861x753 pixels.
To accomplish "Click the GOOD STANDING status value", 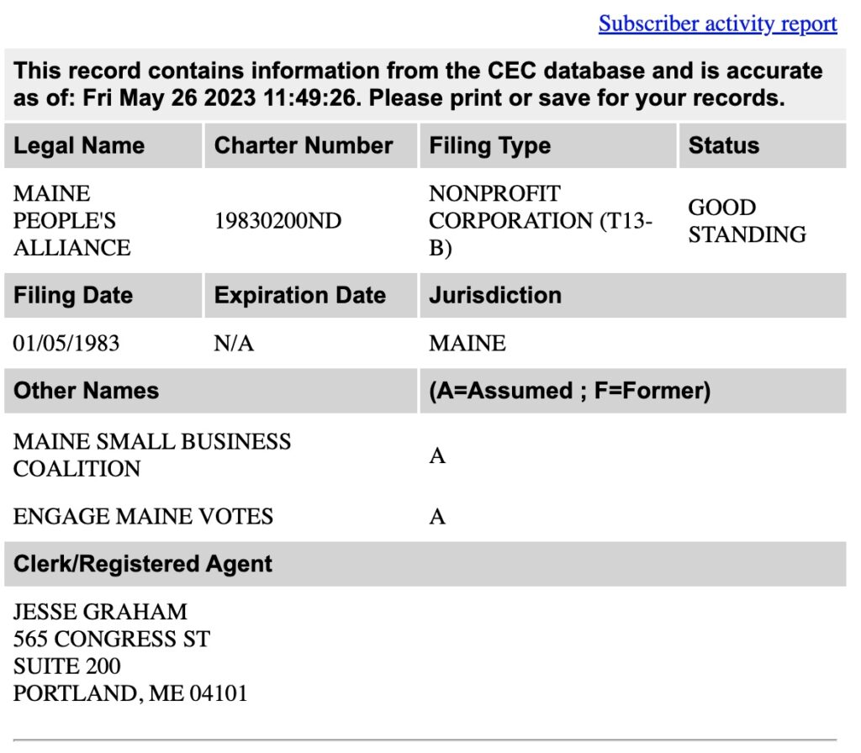I will tap(747, 221).
